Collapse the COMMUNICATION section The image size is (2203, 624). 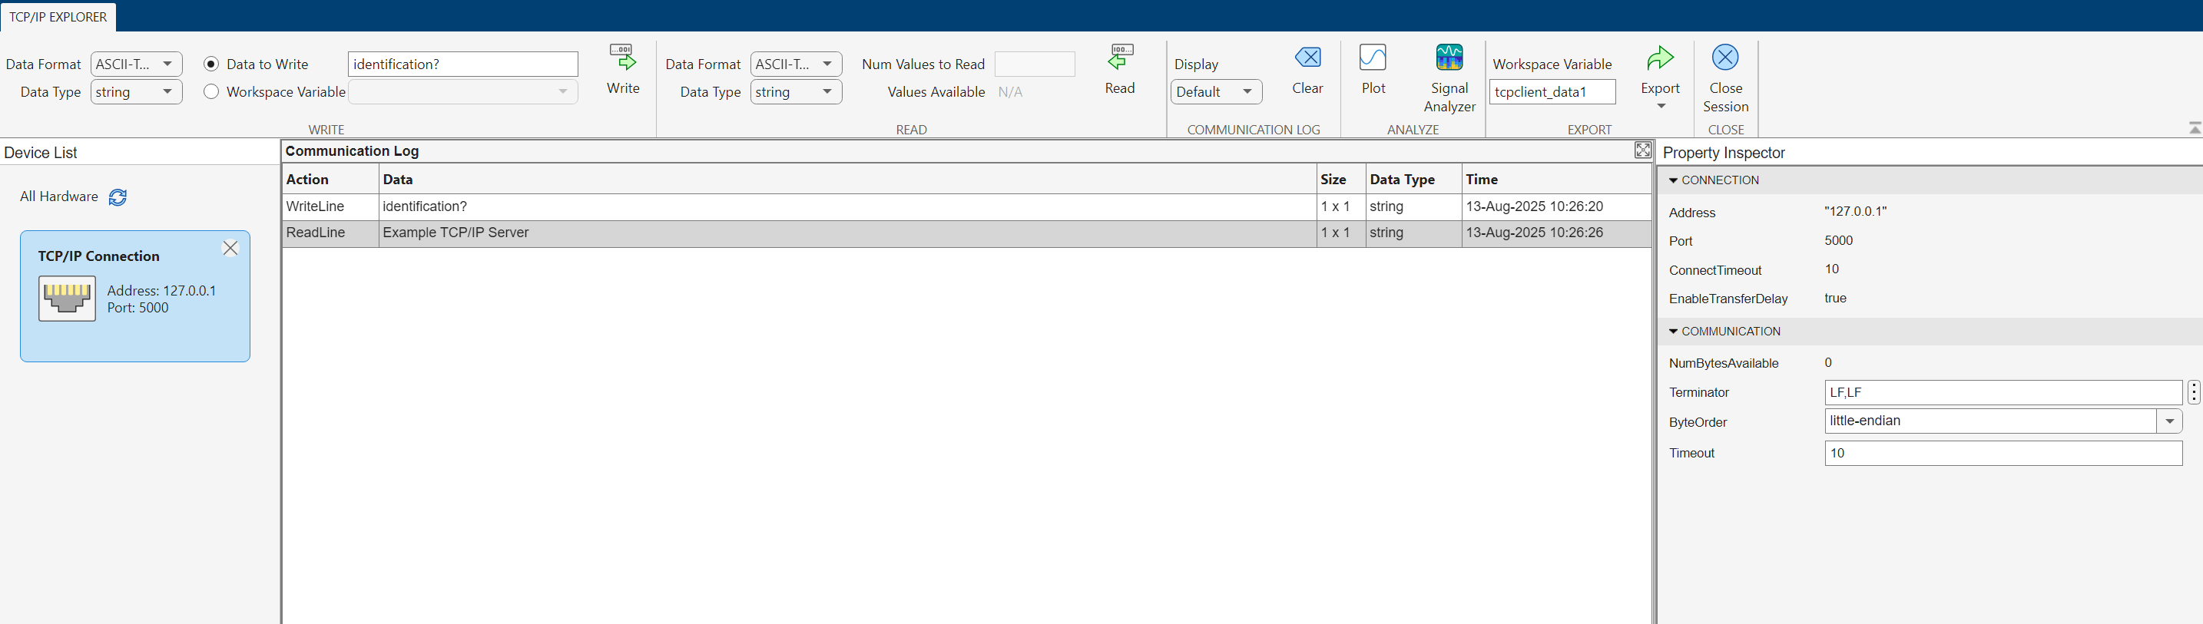tap(1674, 332)
